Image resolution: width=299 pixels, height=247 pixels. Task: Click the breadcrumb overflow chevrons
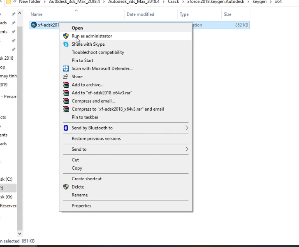point(15,2)
